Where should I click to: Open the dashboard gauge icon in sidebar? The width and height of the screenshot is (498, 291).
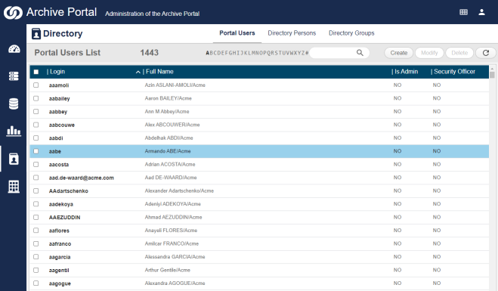click(x=14, y=49)
